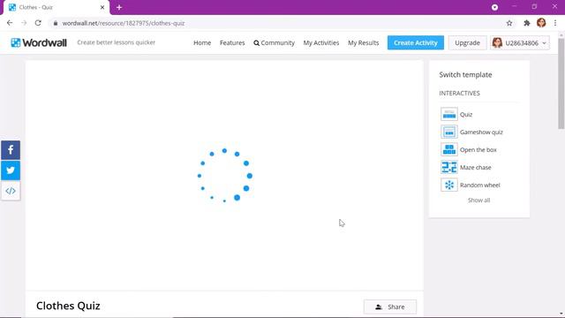Image resolution: width=565 pixels, height=318 pixels.
Task: Select the Quiz template icon
Action: pyautogui.click(x=449, y=114)
